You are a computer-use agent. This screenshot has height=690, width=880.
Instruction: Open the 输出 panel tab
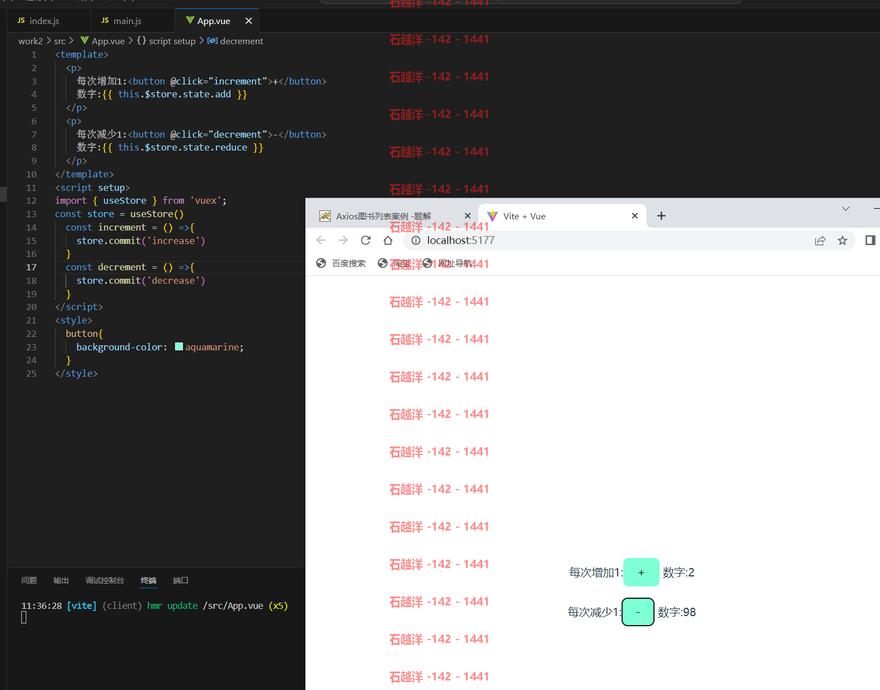(x=61, y=580)
